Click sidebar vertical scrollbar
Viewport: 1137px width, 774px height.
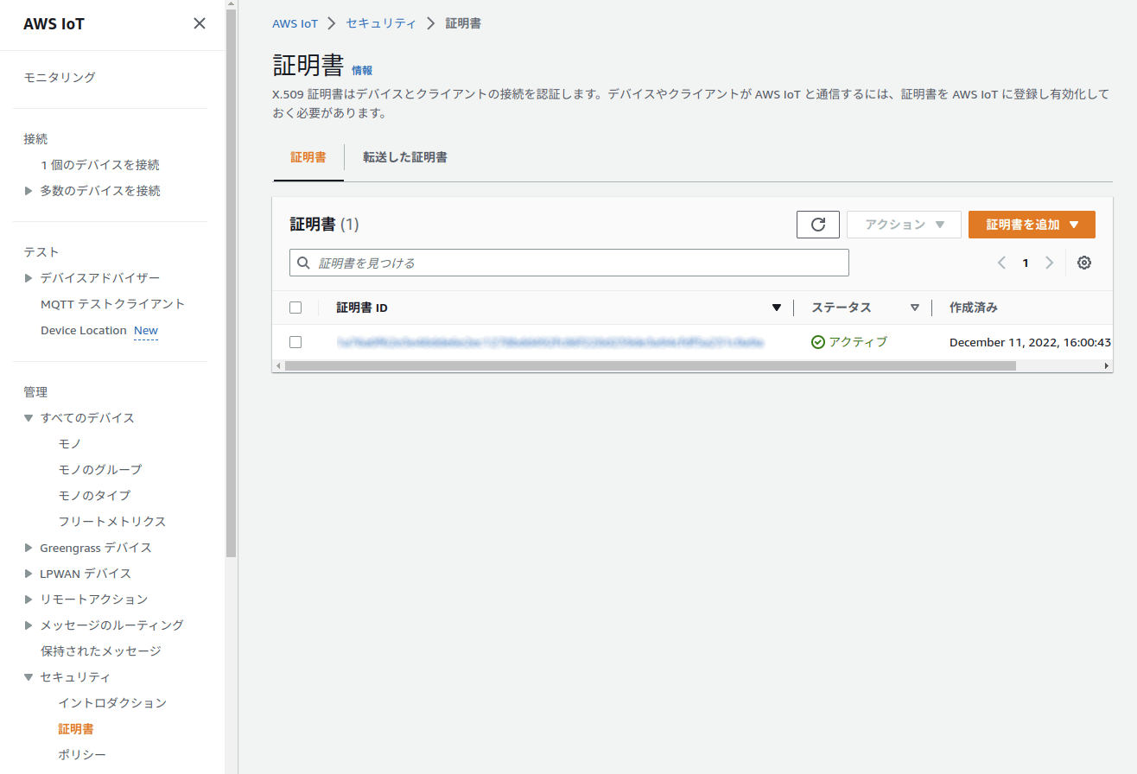click(x=231, y=285)
